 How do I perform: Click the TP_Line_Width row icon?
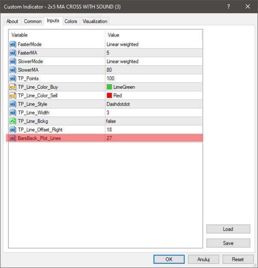point(13,113)
